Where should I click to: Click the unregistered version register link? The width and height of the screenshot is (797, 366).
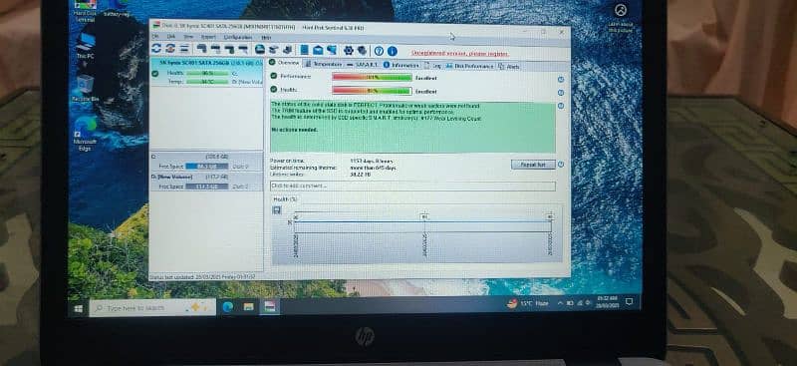[460, 53]
